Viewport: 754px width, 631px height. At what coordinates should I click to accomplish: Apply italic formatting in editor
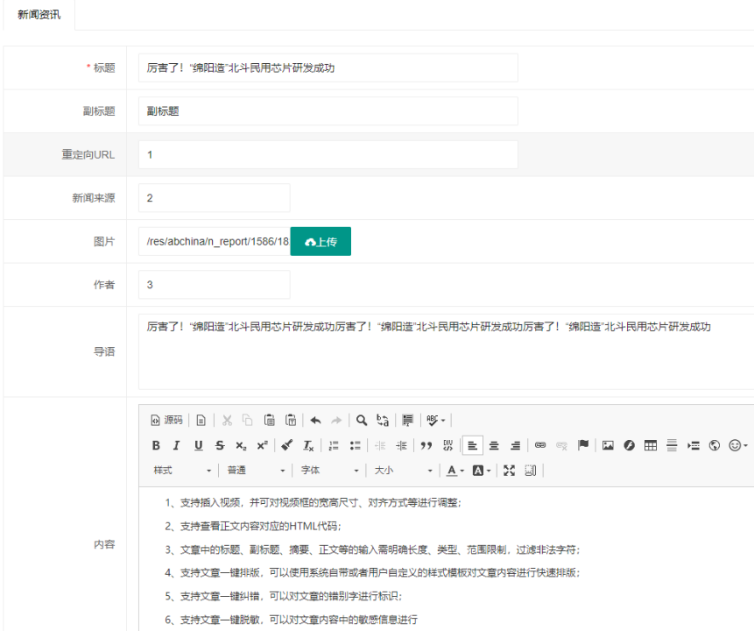[x=176, y=445]
